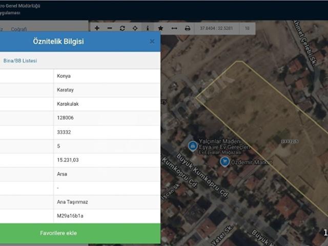Click the Yeter Sk. street label

tap(222, 235)
